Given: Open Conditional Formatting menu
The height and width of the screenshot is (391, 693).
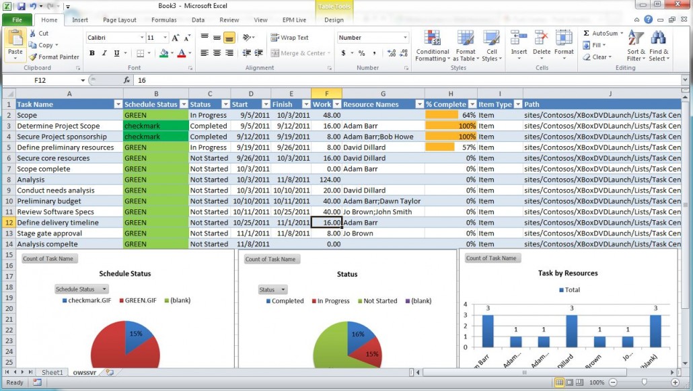Looking at the screenshot, I should (432, 46).
